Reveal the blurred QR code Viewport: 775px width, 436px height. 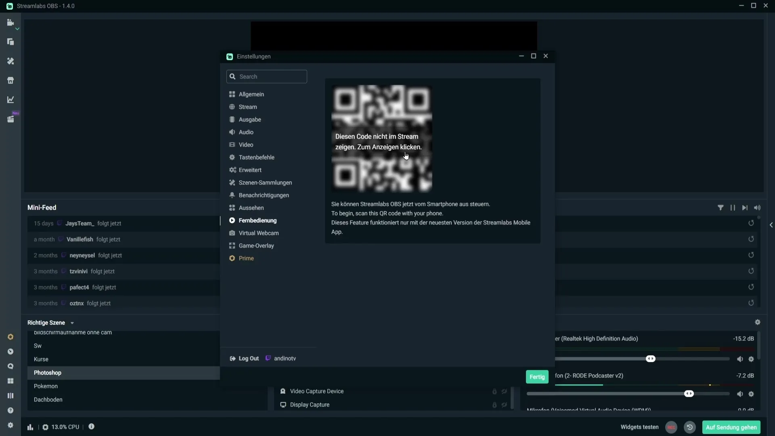[x=381, y=138]
